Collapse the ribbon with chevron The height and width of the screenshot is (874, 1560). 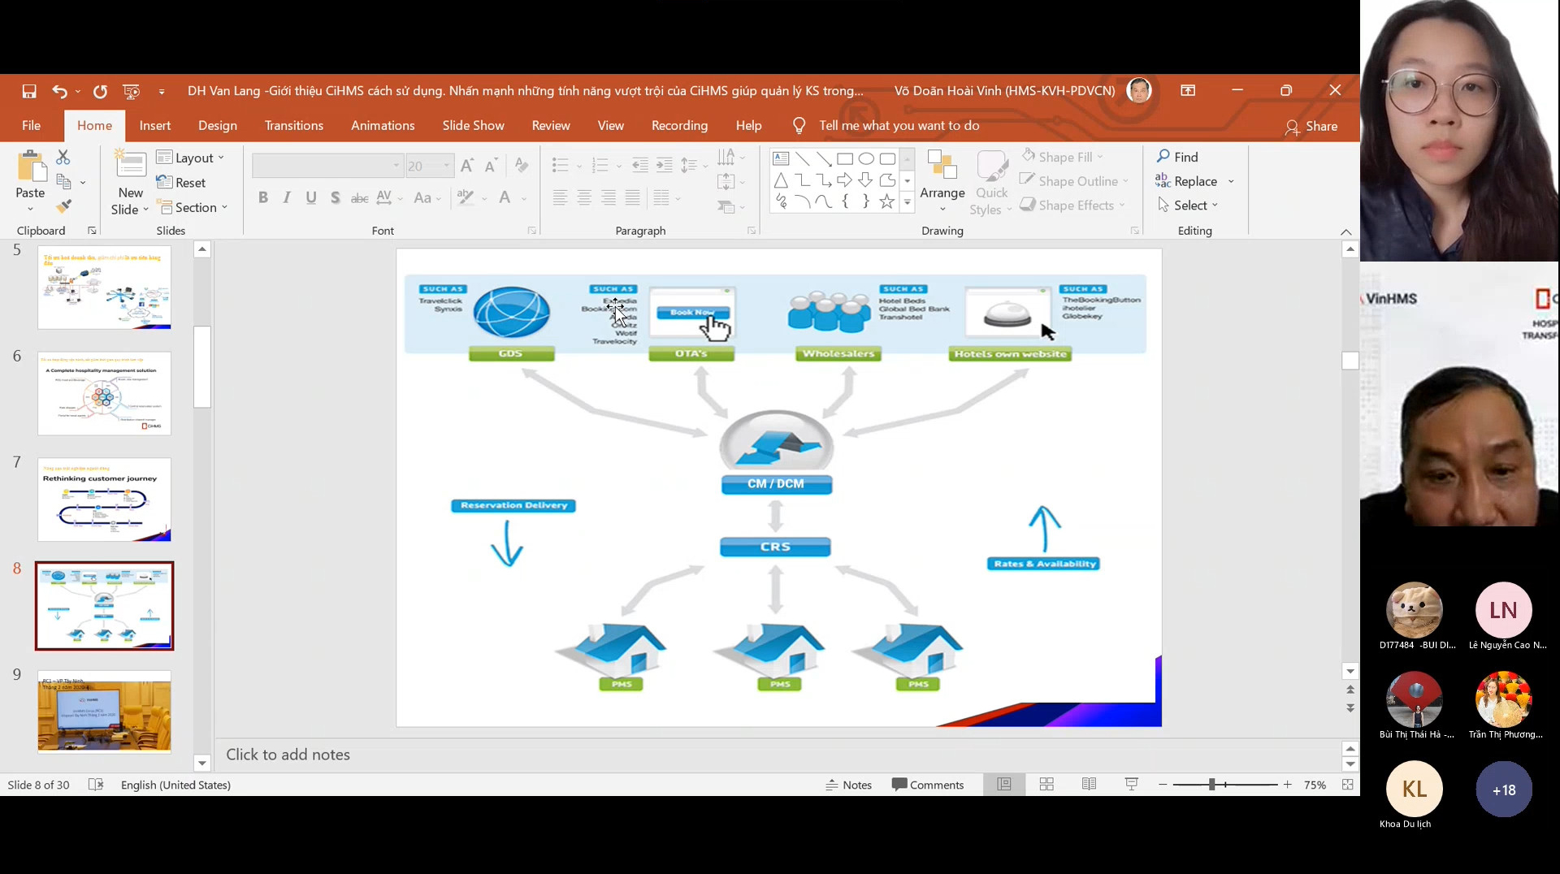(x=1346, y=231)
